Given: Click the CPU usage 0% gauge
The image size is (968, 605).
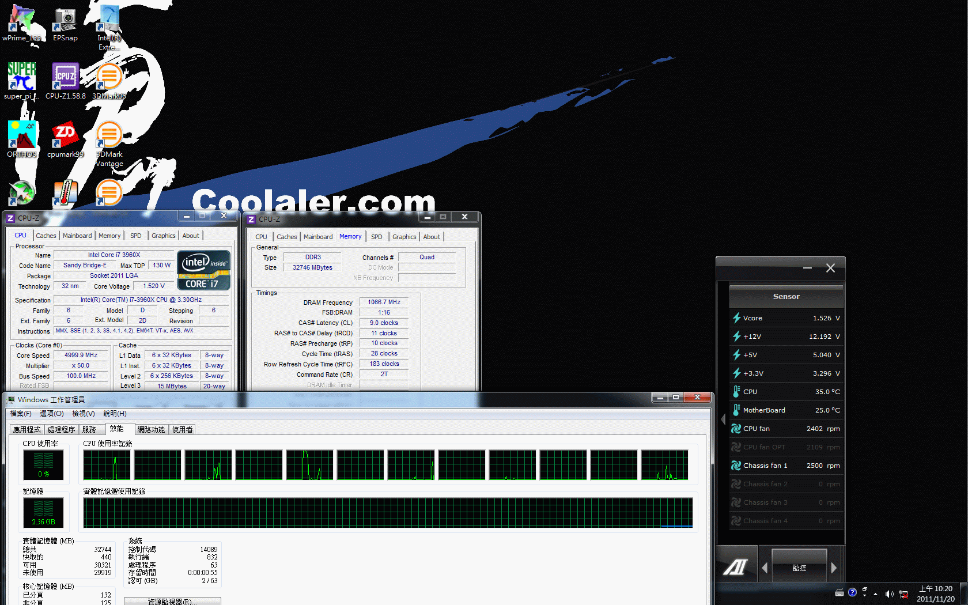Looking at the screenshot, I should 43,464.
